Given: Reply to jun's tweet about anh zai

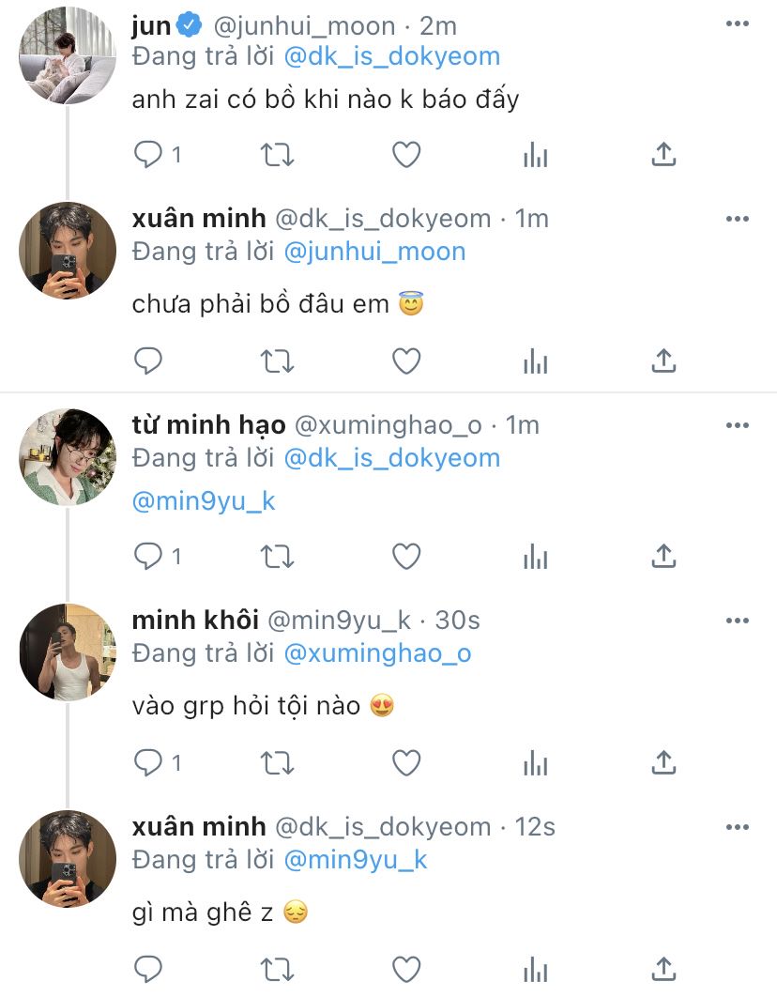Looking at the screenshot, I should pyautogui.click(x=148, y=155).
